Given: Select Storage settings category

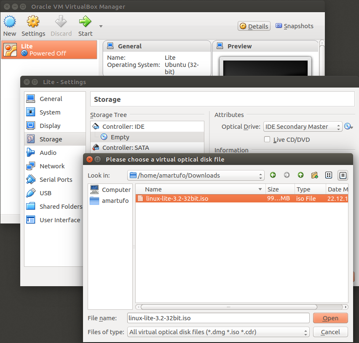Looking at the screenshot, I should pyautogui.click(x=55, y=139).
